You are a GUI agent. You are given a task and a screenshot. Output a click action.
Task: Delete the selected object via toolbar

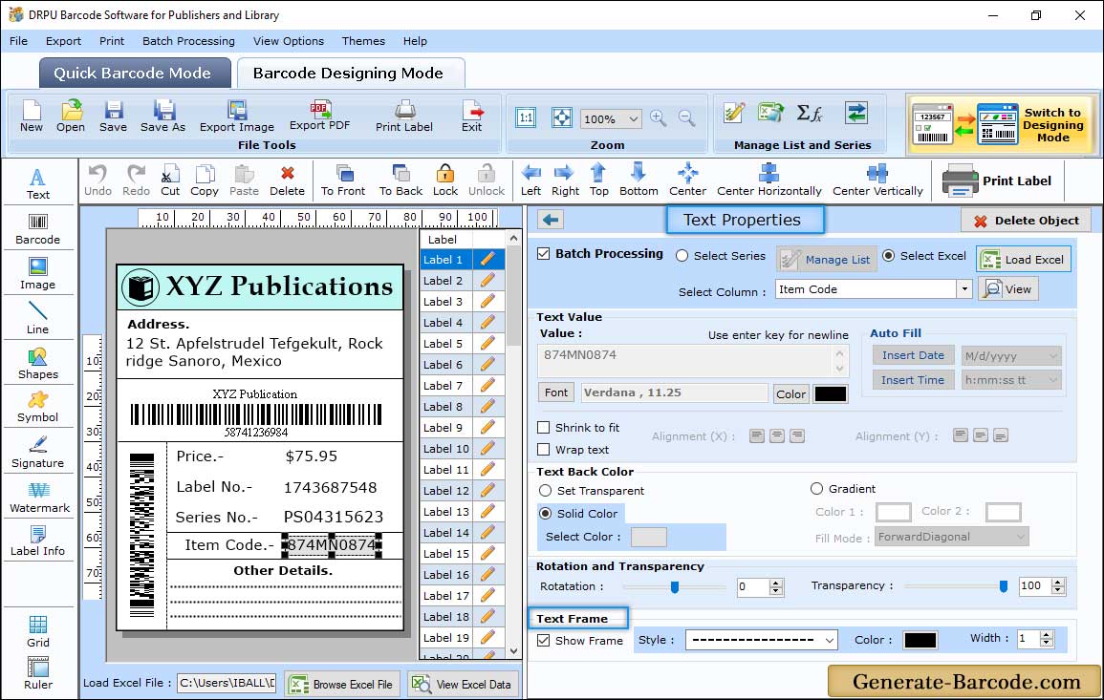click(x=288, y=180)
